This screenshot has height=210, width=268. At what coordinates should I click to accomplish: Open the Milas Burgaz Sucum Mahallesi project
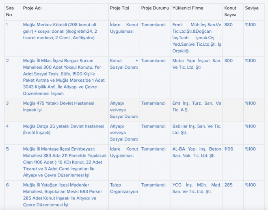(x=64, y=77)
